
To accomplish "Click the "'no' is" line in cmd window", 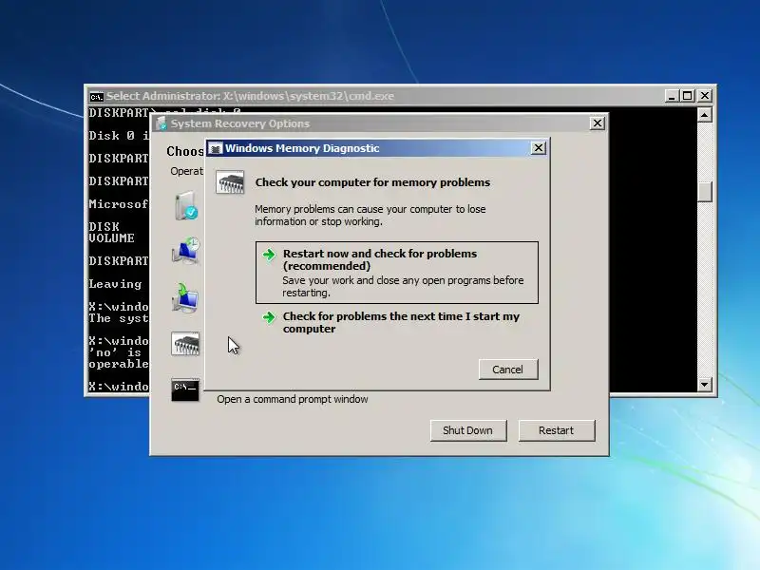I will click(x=115, y=352).
